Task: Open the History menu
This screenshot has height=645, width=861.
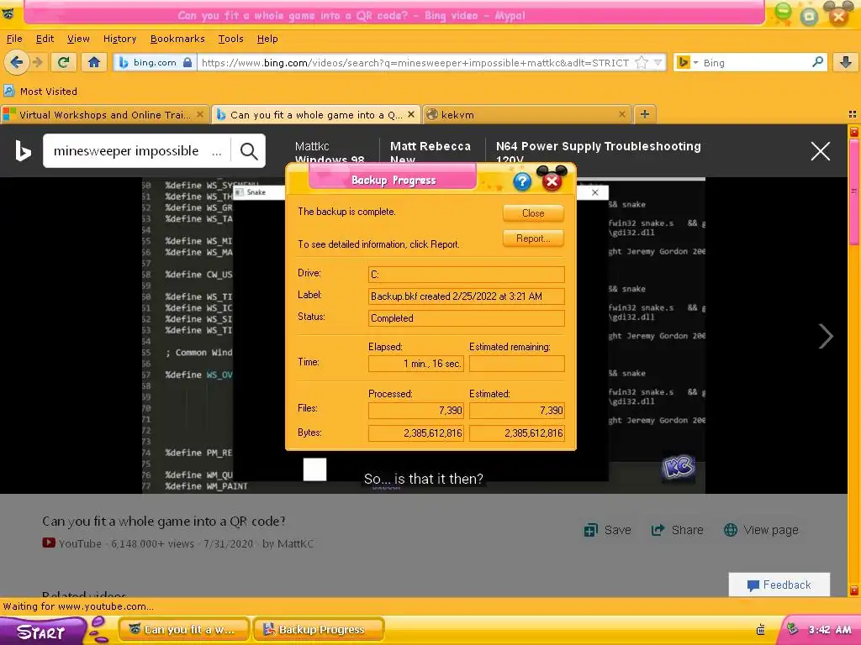Action: (x=119, y=39)
